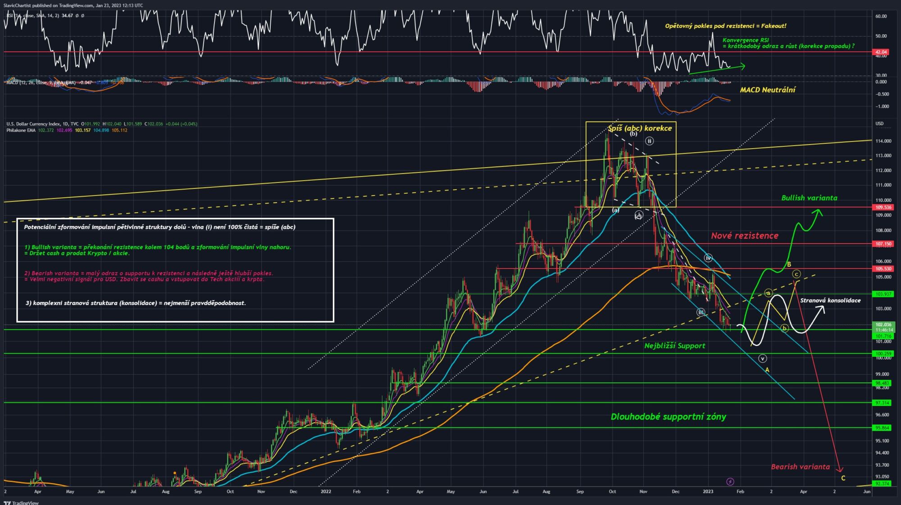Click the 'Nov' 2022 label on time axis
The height and width of the screenshot is (505, 901).
pyautogui.click(x=643, y=491)
